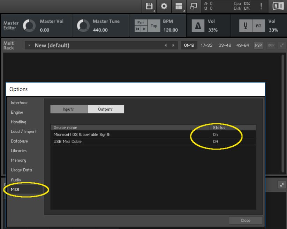Select the Microsoft GS Wavetable Synth row
The width and height of the screenshot is (287, 229).
153,135
